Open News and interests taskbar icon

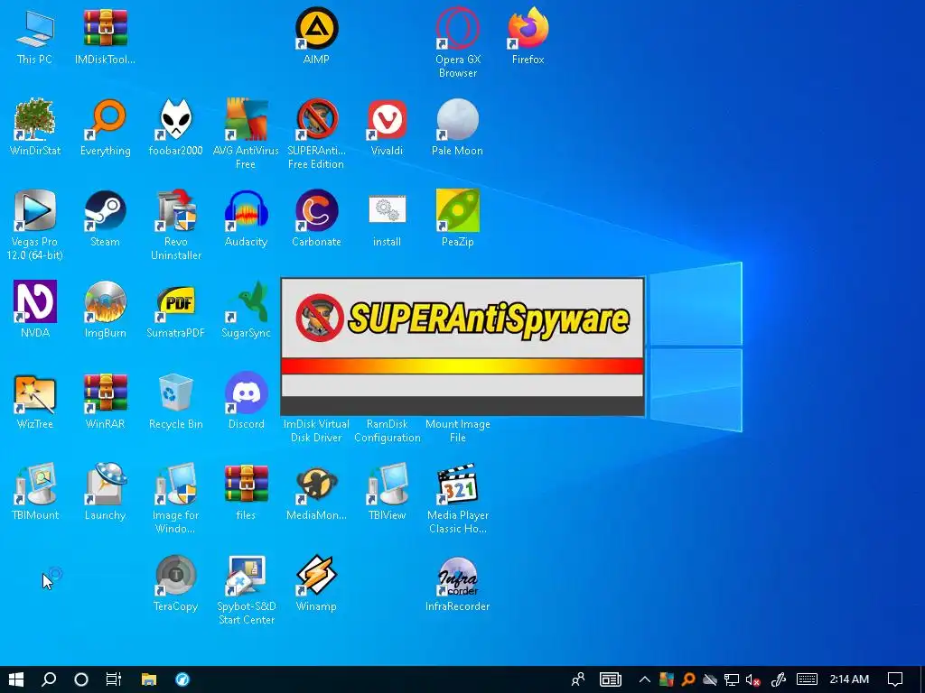[611, 679]
